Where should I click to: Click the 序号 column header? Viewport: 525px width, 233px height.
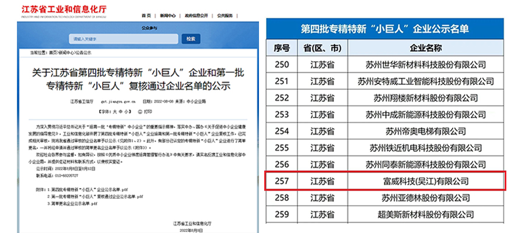(x=281, y=48)
